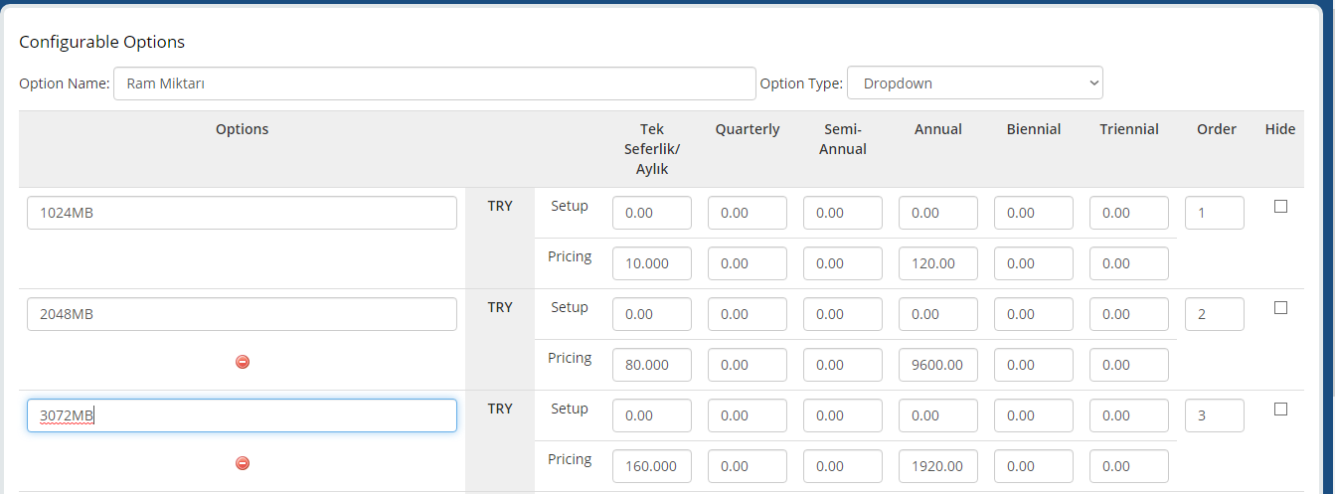
Task: Edit 1024MB biennial setup fee field
Action: 1034,213
